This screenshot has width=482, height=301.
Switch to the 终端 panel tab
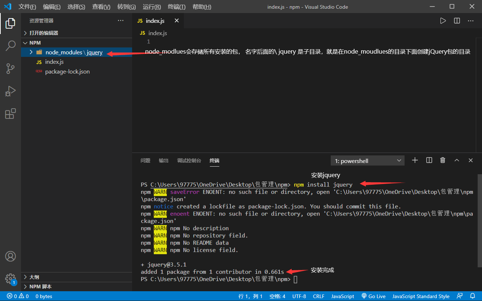pyautogui.click(x=215, y=160)
